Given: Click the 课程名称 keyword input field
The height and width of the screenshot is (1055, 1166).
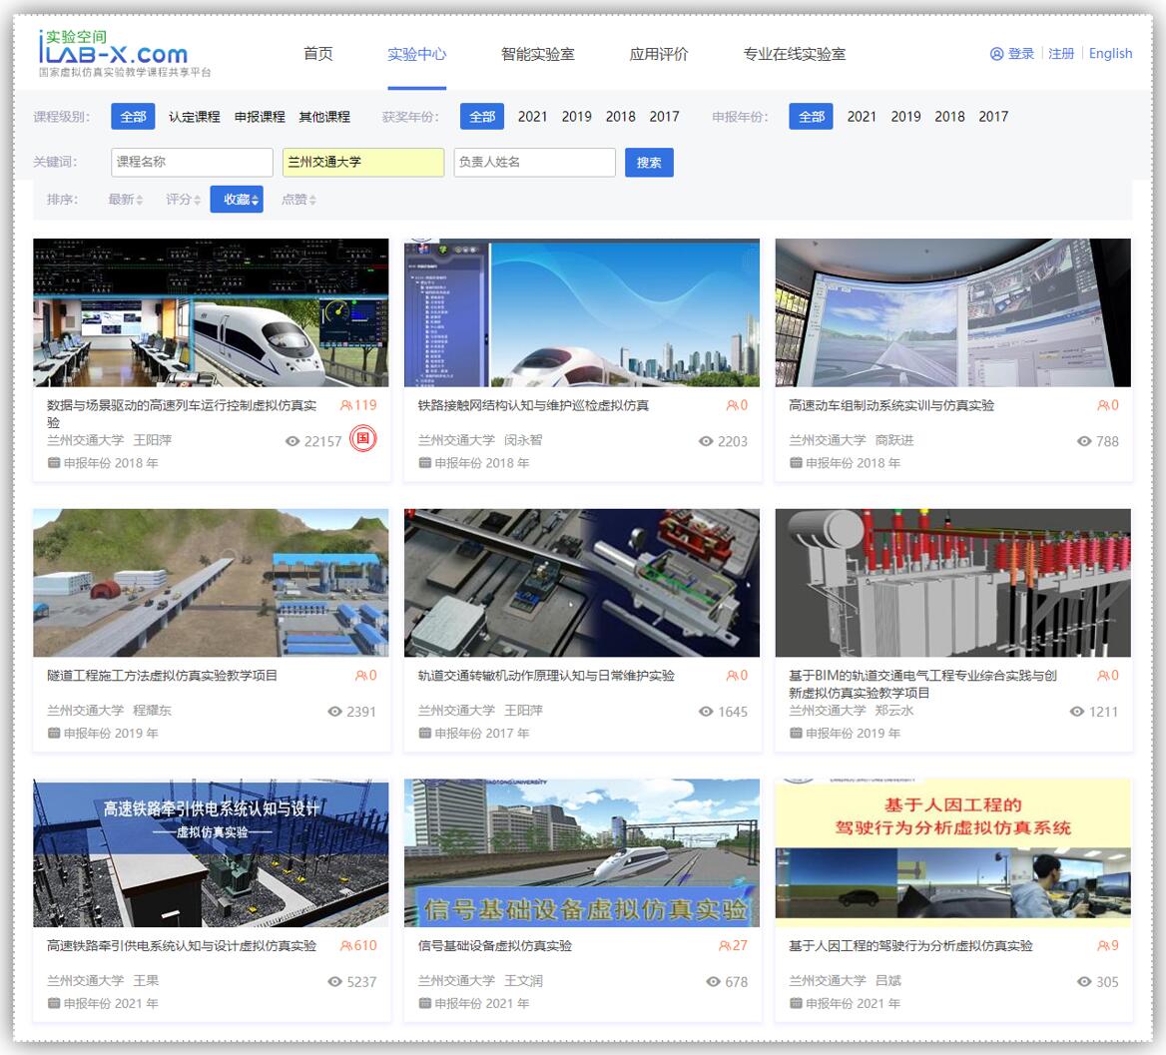Looking at the screenshot, I should 192,162.
